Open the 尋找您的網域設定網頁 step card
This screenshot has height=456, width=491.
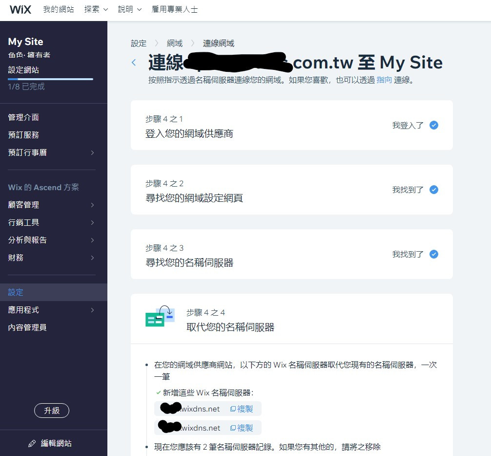coord(292,190)
